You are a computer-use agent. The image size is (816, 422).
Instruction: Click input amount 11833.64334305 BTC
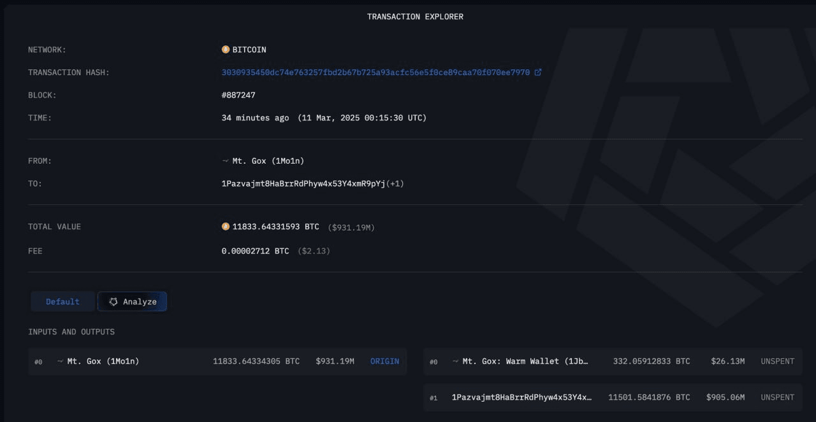[256, 362]
